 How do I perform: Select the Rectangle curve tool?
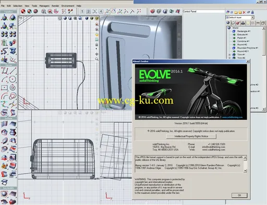click(4, 87)
